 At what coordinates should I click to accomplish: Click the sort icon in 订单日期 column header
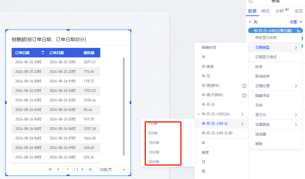43,53
